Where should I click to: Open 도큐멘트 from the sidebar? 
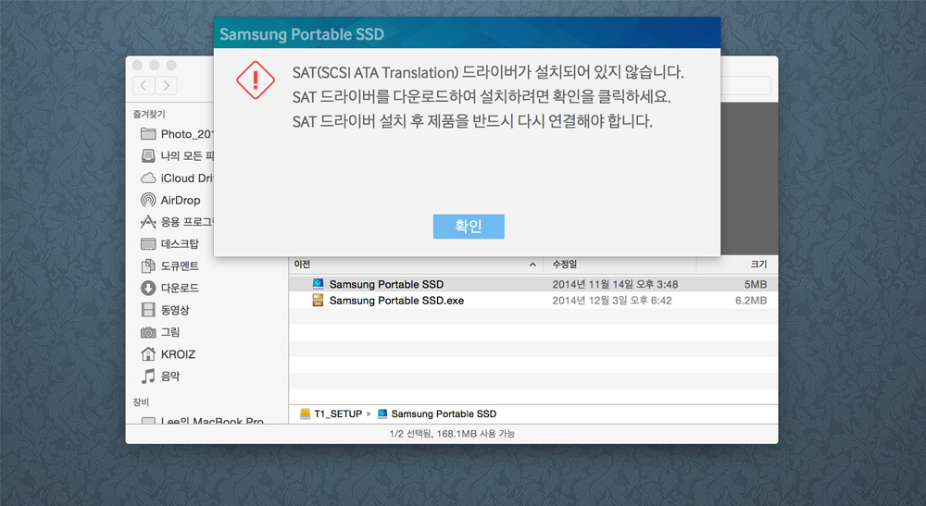(180, 266)
